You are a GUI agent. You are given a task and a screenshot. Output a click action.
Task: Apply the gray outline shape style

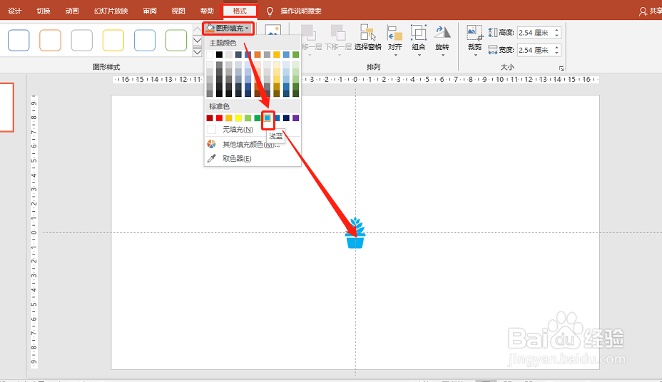(x=81, y=40)
